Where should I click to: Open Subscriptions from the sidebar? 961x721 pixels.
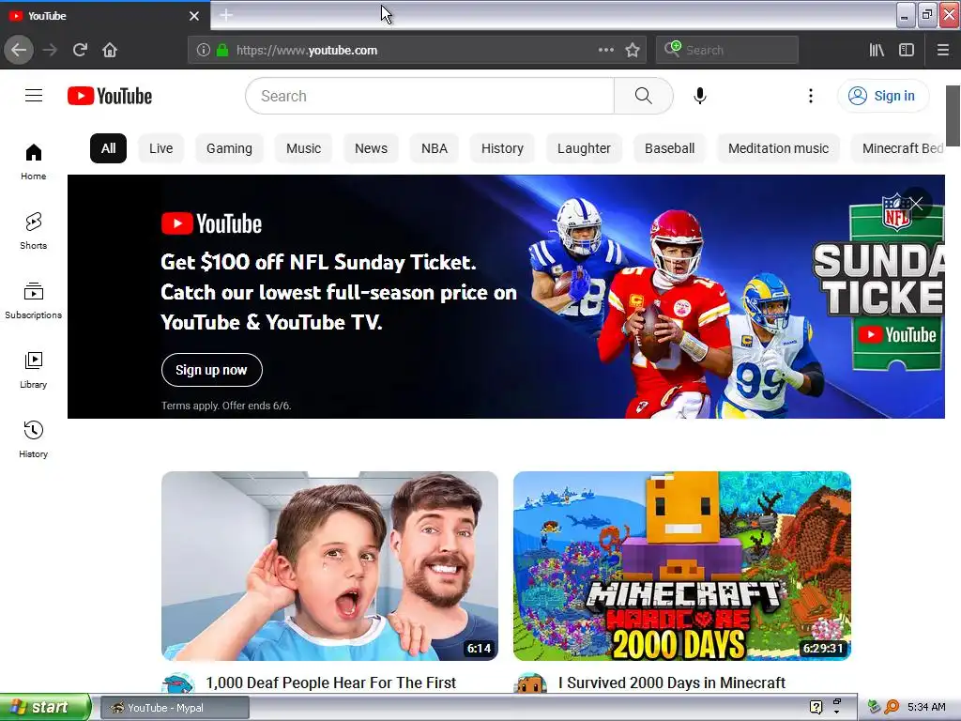[x=33, y=300]
